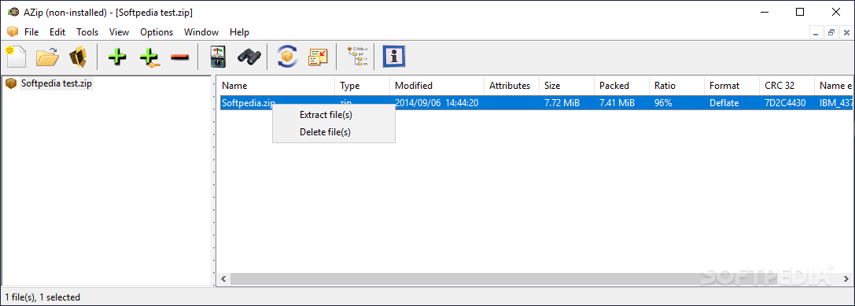
Task: Click horizontal scrollbar left arrow
Action: 223,279
